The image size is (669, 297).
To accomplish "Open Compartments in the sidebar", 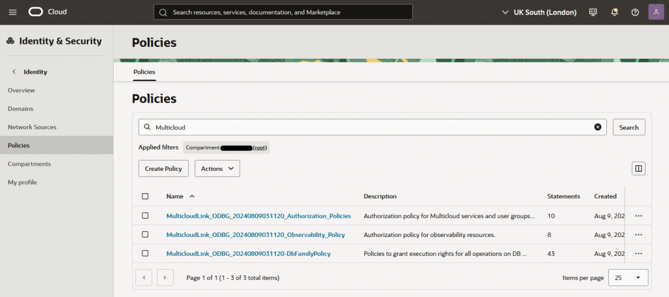I will tap(29, 164).
